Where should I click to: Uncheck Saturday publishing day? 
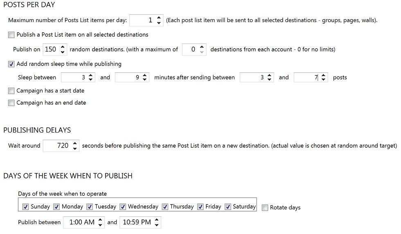(x=228, y=207)
